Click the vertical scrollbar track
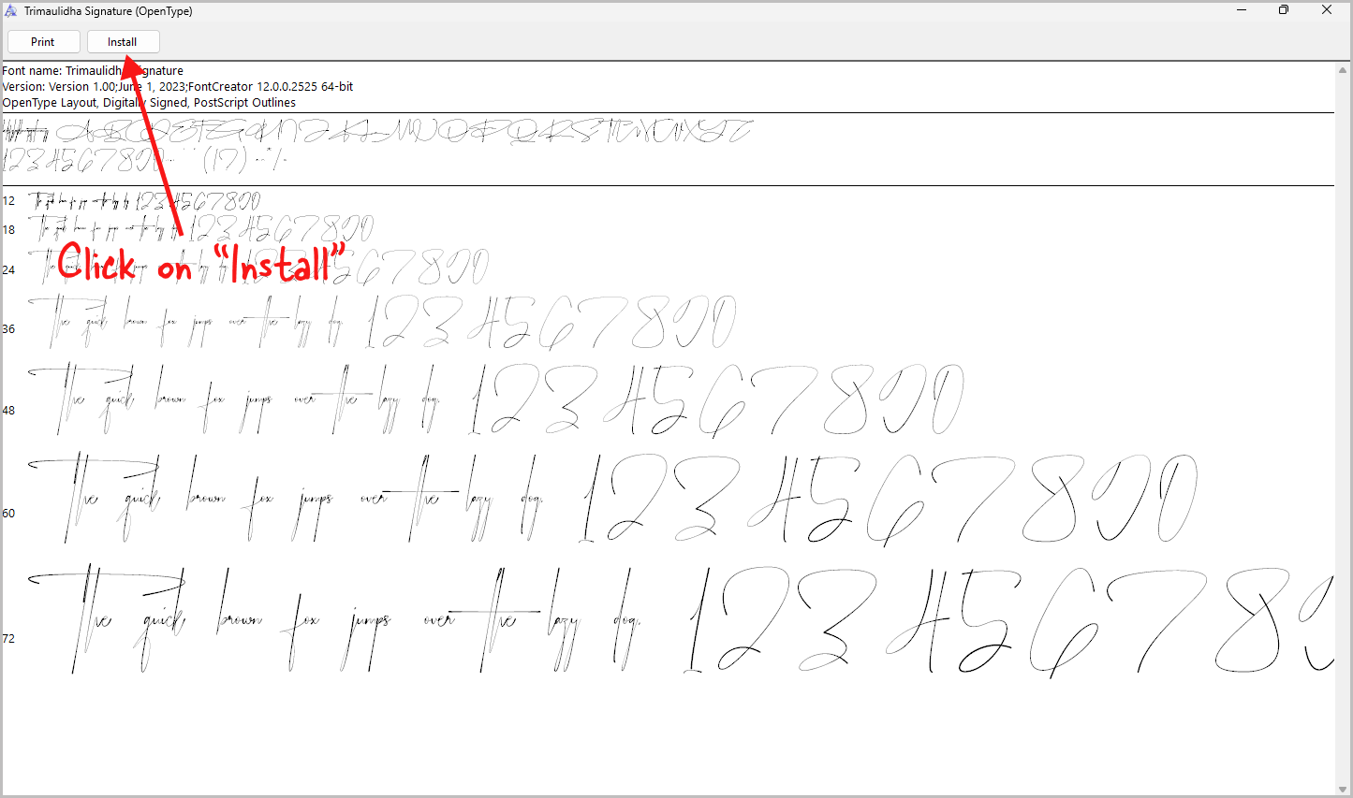Viewport: 1353px width, 798px height. pos(1345,421)
